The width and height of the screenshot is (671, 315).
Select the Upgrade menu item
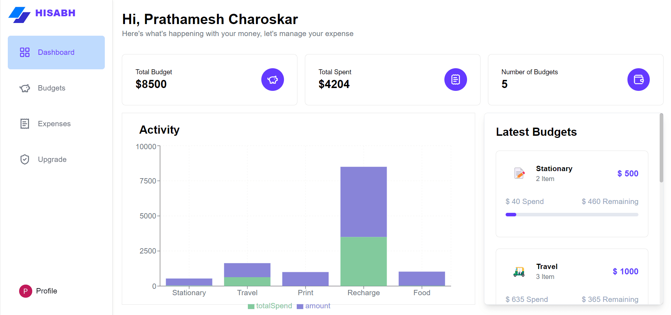pyautogui.click(x=52, y=159)
